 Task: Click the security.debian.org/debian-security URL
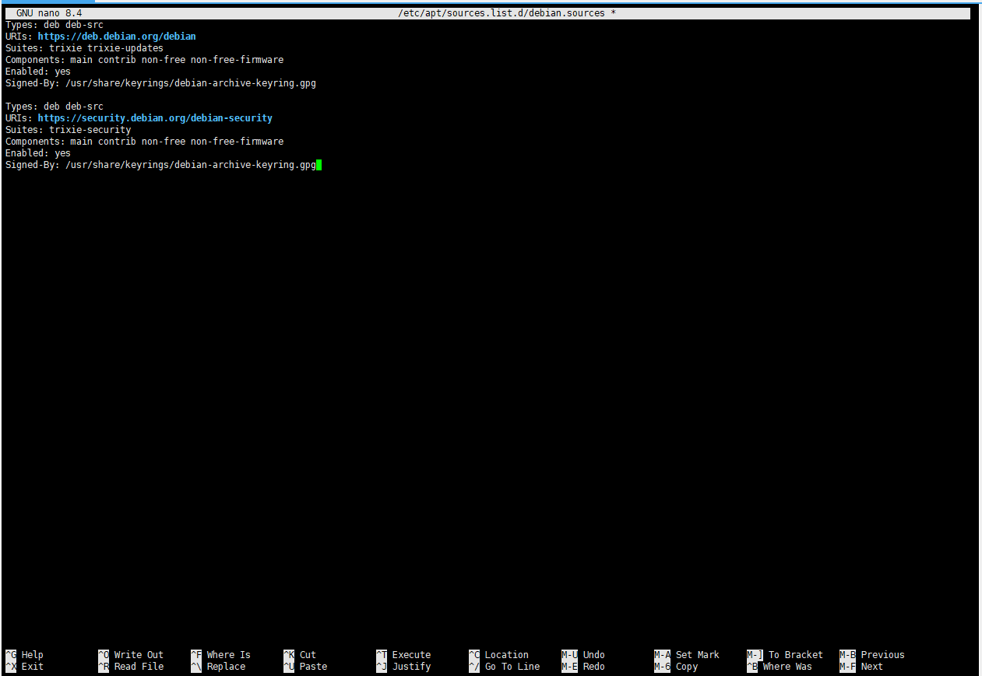(155, 118)
